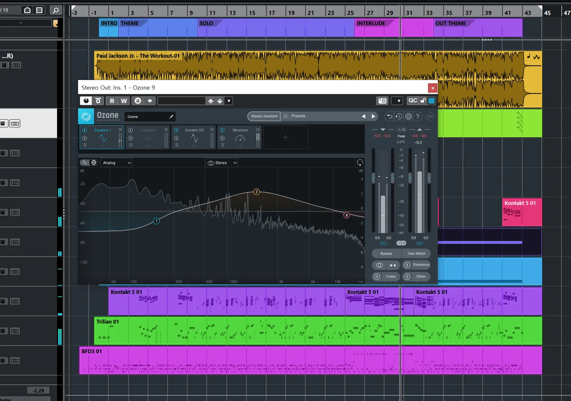Open Dynamic EQ module preset list icon
This screenshot has height=401, width=571.
(177, 145)
